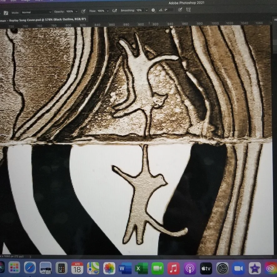Open Launchpad from the Dock
This screenshot has height=277, width=277.
pos(14,268)
